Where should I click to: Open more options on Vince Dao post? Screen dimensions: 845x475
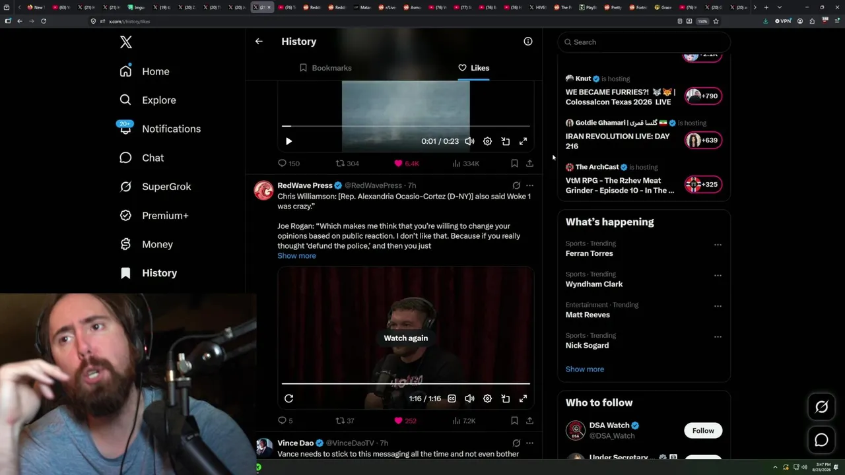tap(529, 443)
